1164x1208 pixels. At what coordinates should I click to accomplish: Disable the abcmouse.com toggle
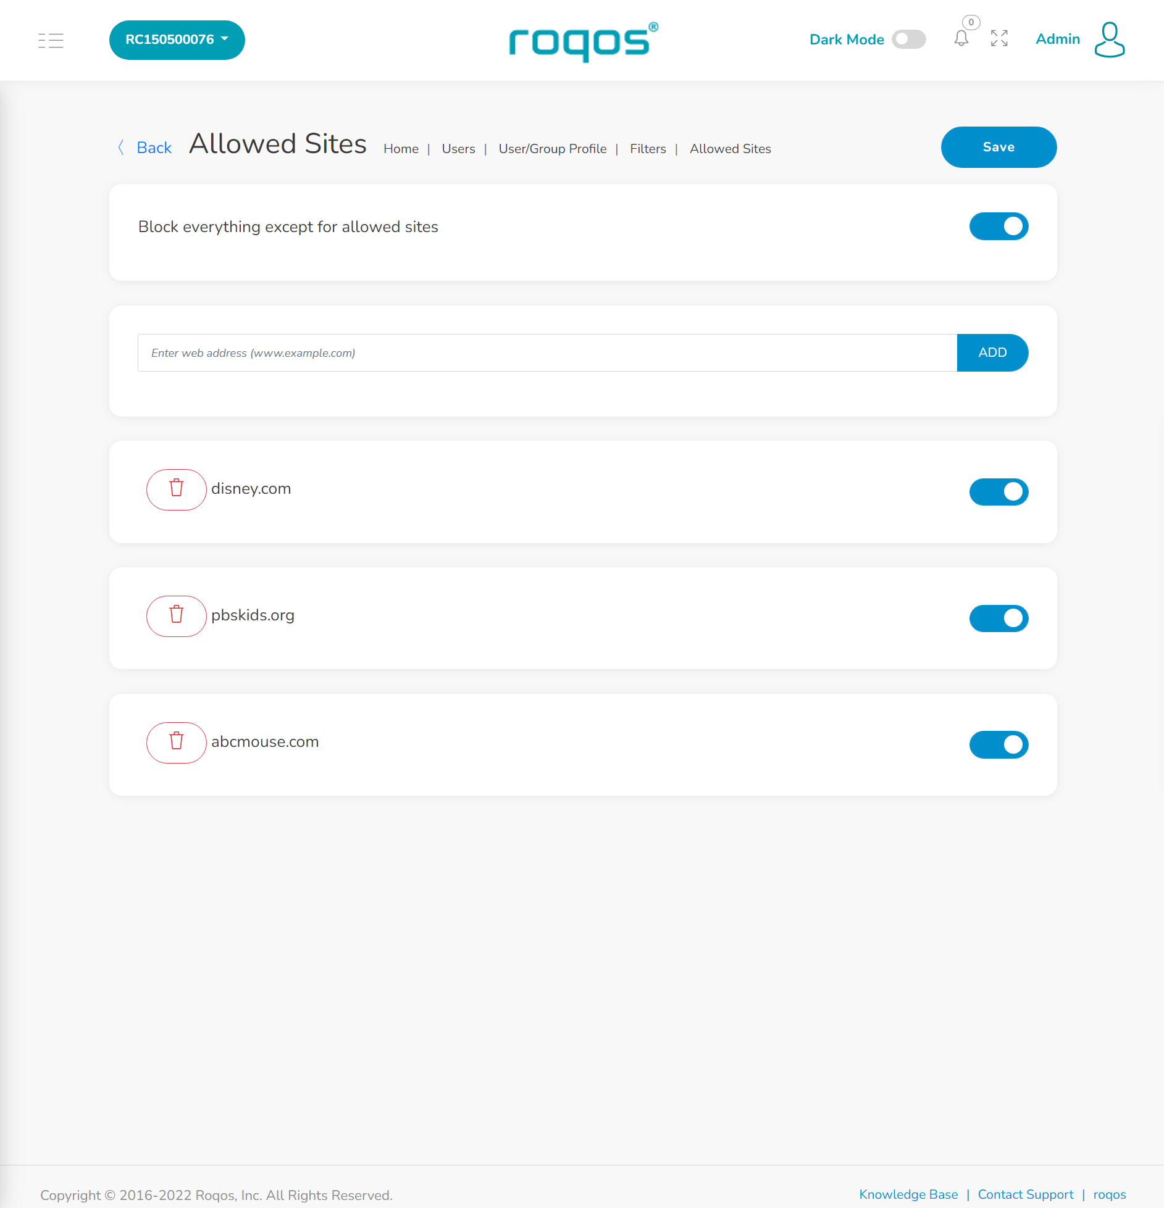click(999, 744)
